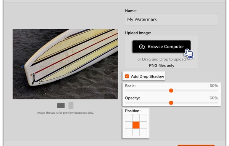This screenshot has width=229, height=146.
Task: Select the bottom-right position cell
Action: tap(143, 132)
